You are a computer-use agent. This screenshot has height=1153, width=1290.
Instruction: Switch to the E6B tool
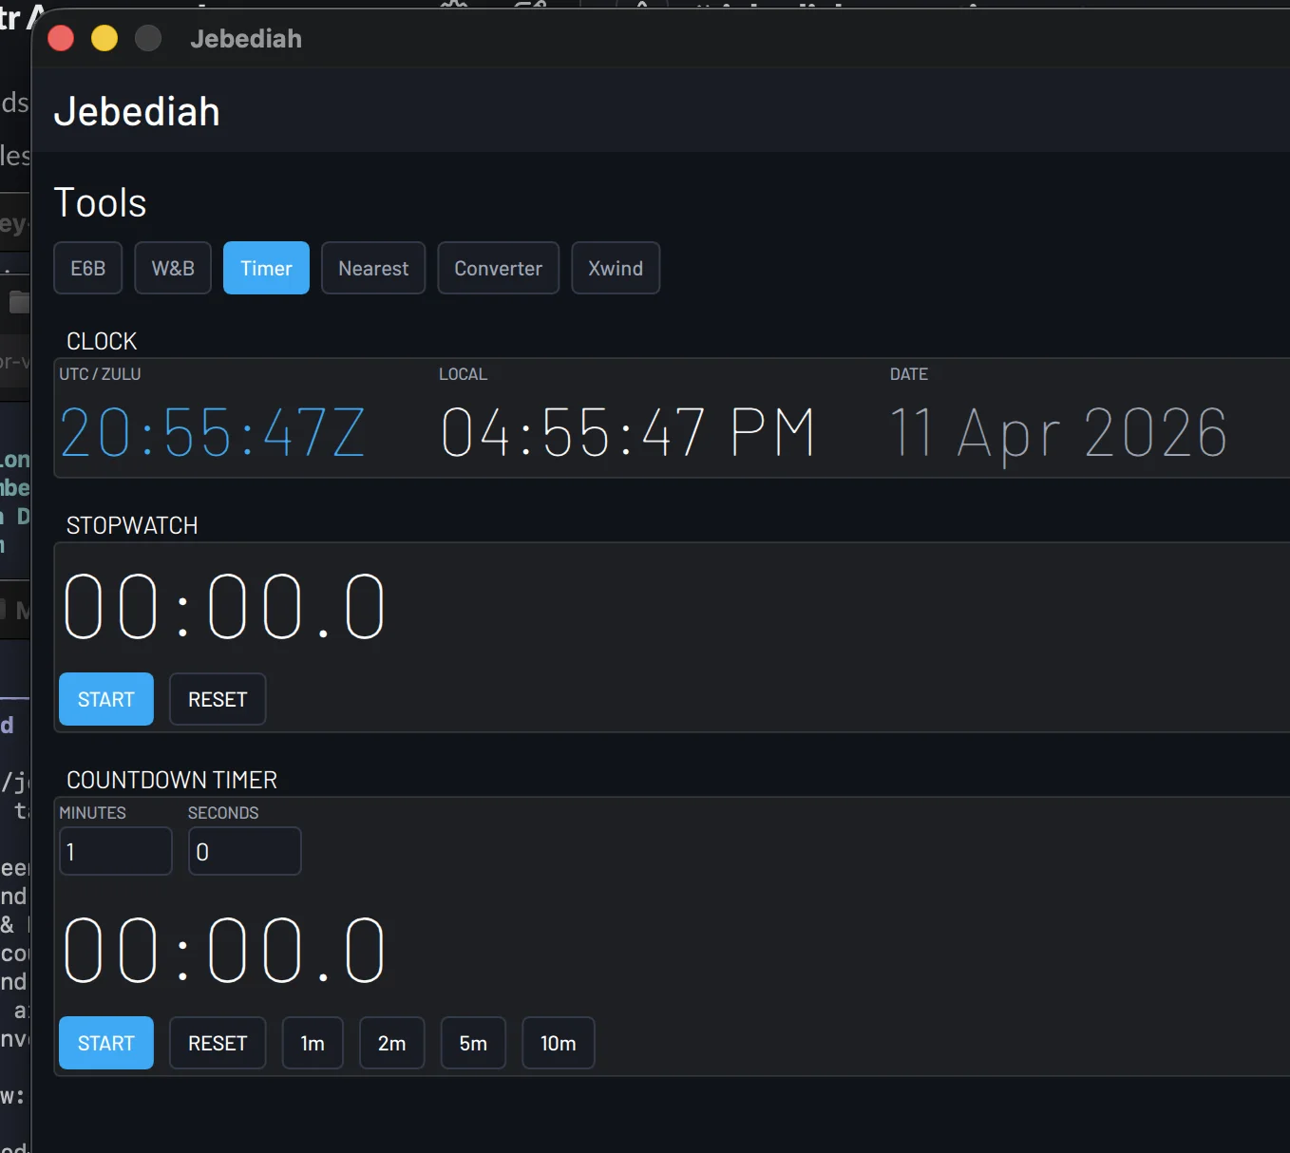87,268
